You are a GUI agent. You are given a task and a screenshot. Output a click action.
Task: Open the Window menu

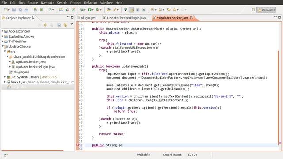coord(106,3)
